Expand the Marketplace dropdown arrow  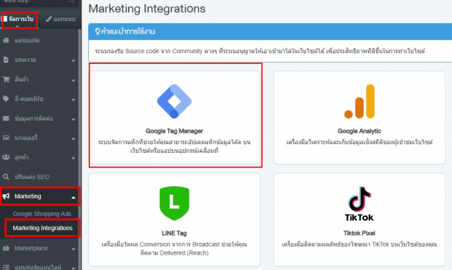pyautogui.click(x=73, y=249)
